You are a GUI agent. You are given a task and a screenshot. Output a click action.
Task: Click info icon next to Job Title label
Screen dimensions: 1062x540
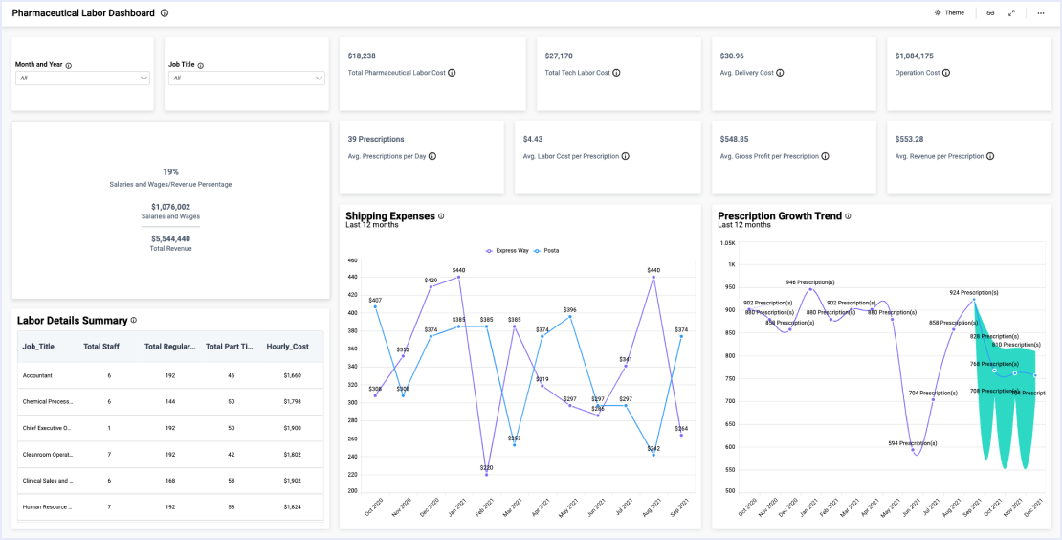(201, 65)
